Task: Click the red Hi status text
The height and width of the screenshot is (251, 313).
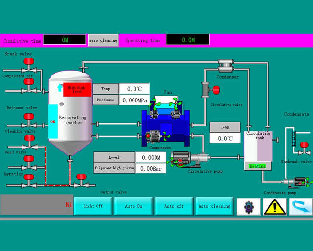Action: [x=68, y=204]
